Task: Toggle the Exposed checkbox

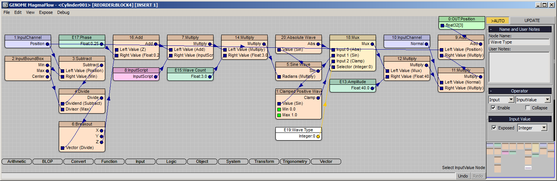Action: pyautogui.click(x=494, y=127)
